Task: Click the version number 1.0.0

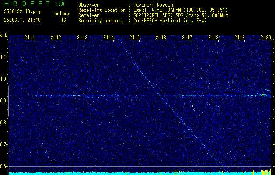Action: tap(59, 4)
